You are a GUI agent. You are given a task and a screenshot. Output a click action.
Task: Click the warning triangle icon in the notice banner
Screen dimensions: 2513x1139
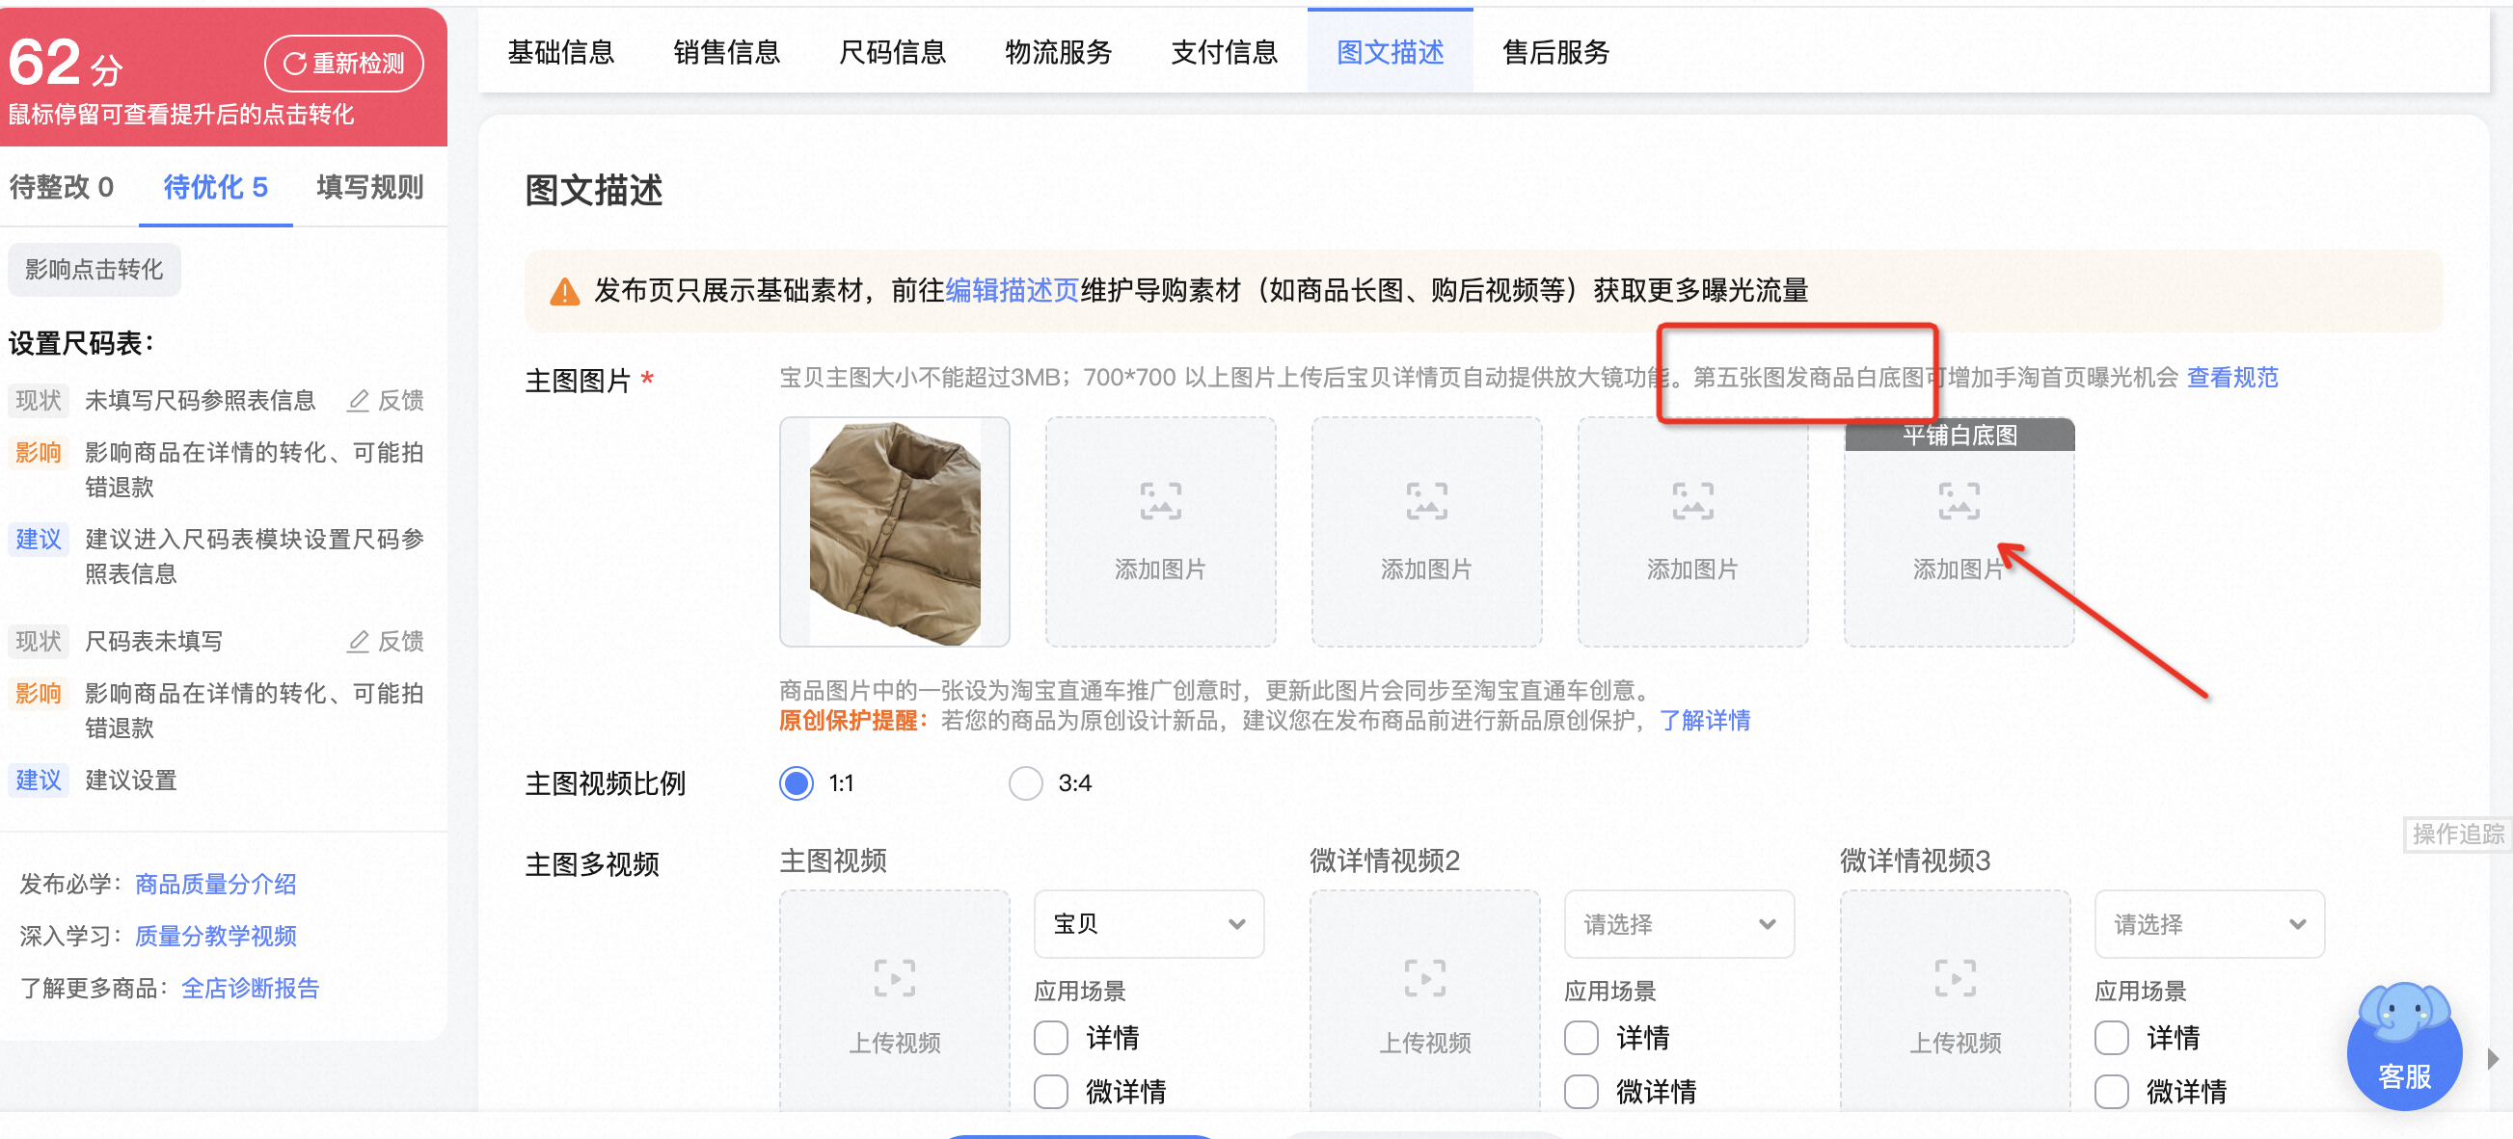565,291
